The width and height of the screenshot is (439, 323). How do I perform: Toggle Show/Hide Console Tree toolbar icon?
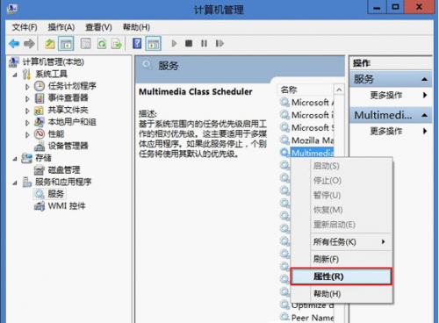point(66,44)
